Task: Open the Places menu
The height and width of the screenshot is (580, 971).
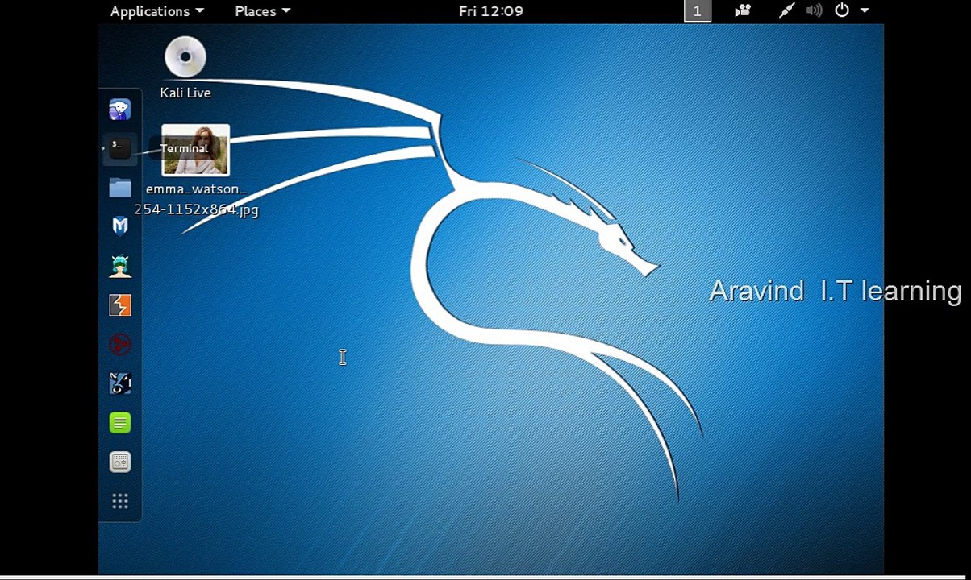Action: [x=262, y=11]
